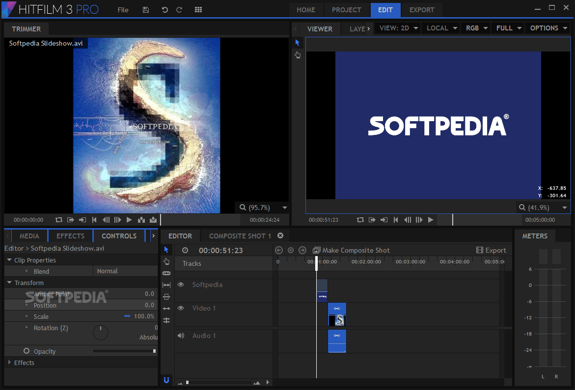Screen dimensions: 575x390
Task: Go to next keyframe in the Editor
Action: (x=302, y=250)
